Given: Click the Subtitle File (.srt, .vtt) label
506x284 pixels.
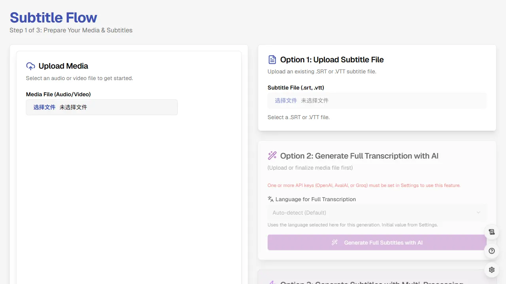Looking at the screenshot, I should point(296,88).
